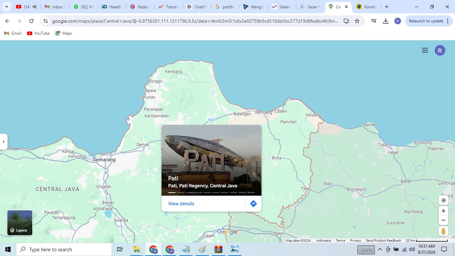The width and height of the screenshot is (455, 256).
Task: Go back with the browser back arrow
Action: tap(7, 21)
